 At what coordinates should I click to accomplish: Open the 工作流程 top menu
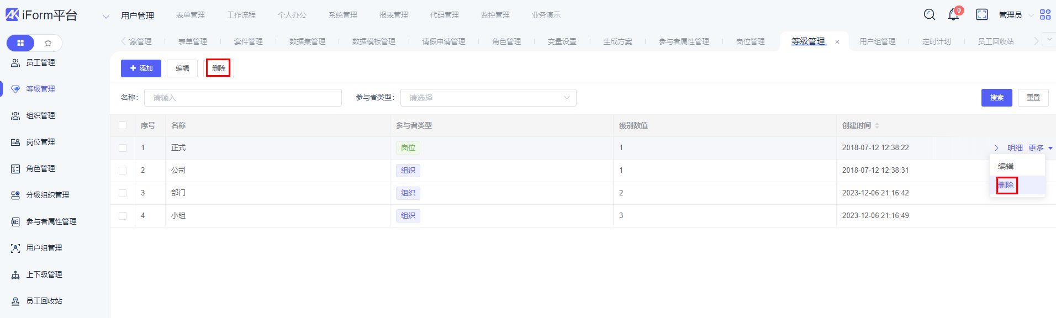tap(241, 15)
